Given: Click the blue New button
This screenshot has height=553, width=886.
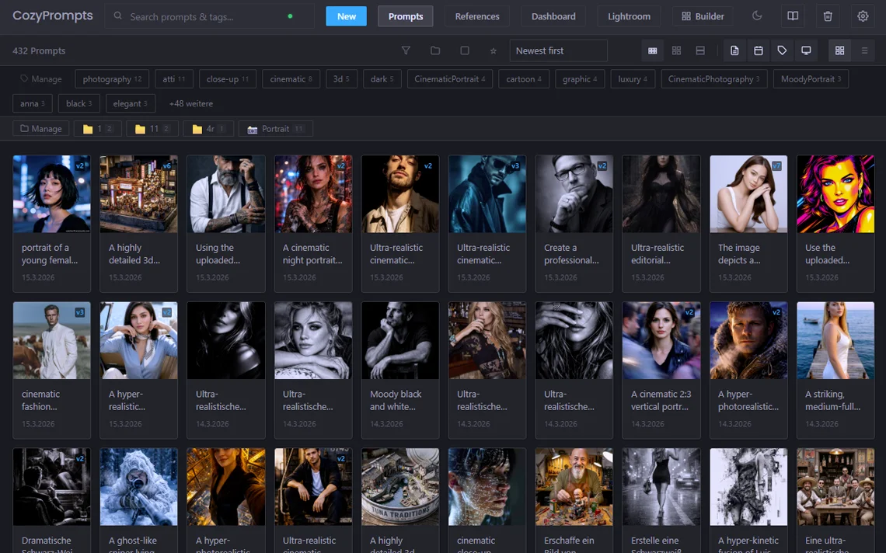Looking at the screenshot, I should coord(346,16).
